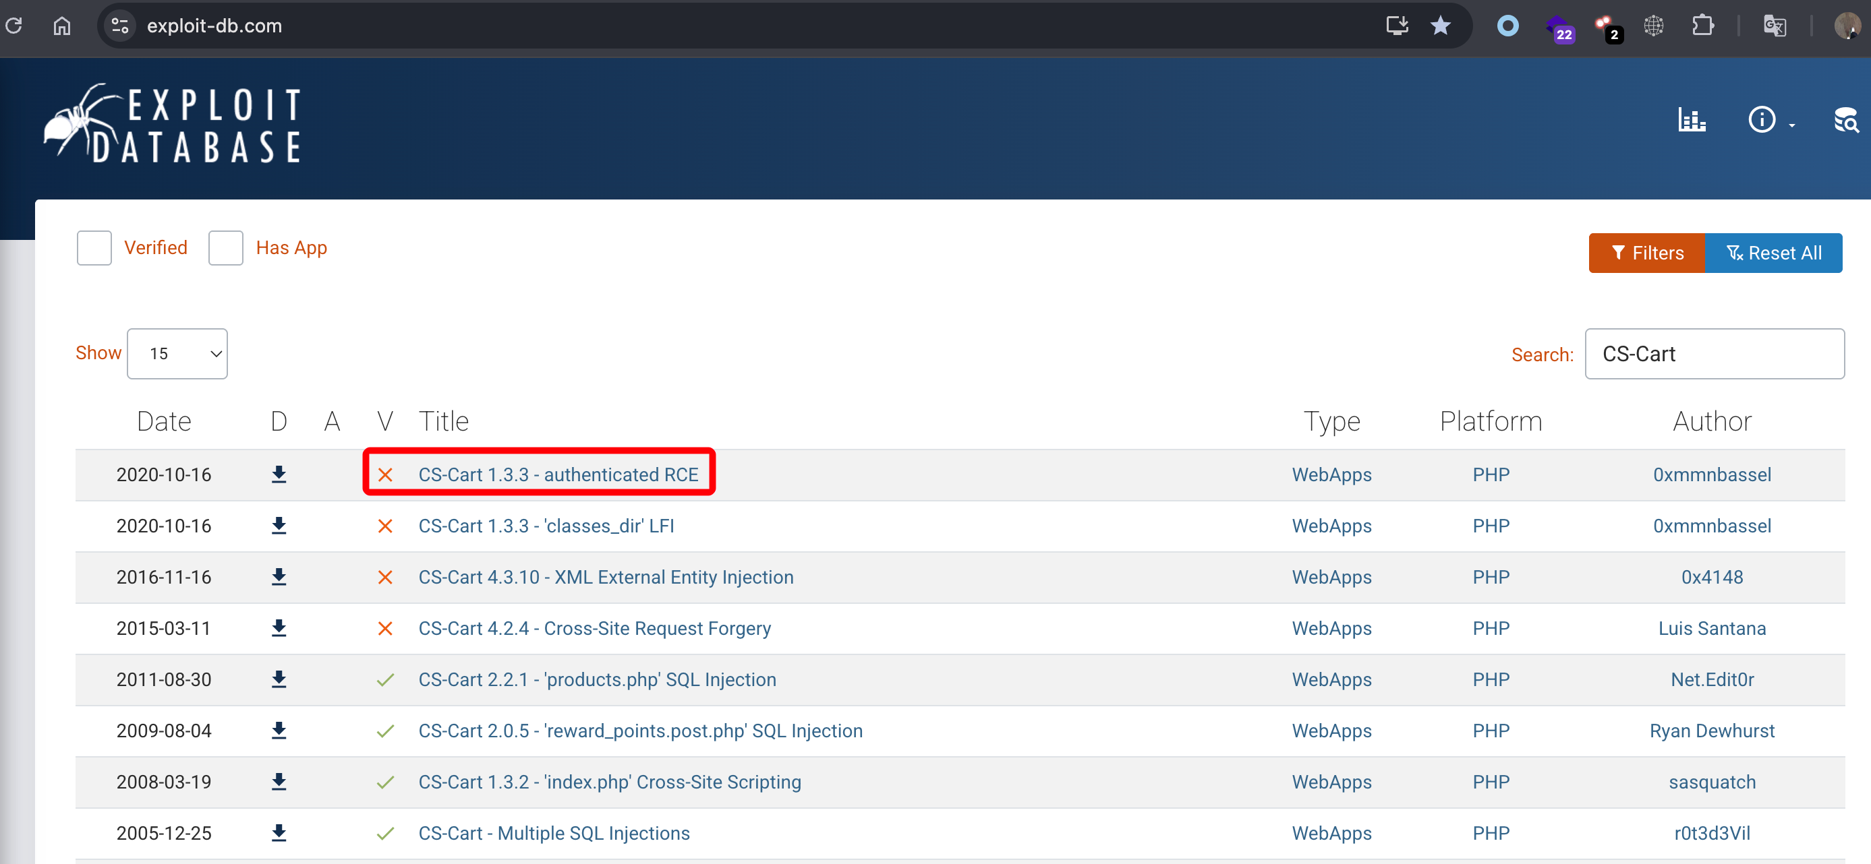Open CS-Cart 4.2.4 Cross-Site Request Forgery link
Image resolution: width=1871 pixels, height=864 pixels.
pyautogui.click(x=594, y=628)
